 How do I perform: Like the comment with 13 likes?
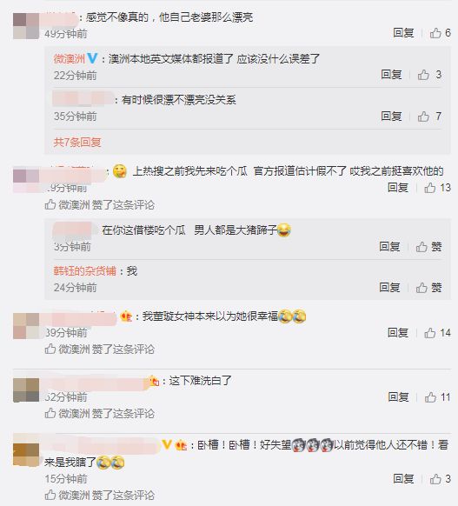pyautogui.click(x=437, y=188)
